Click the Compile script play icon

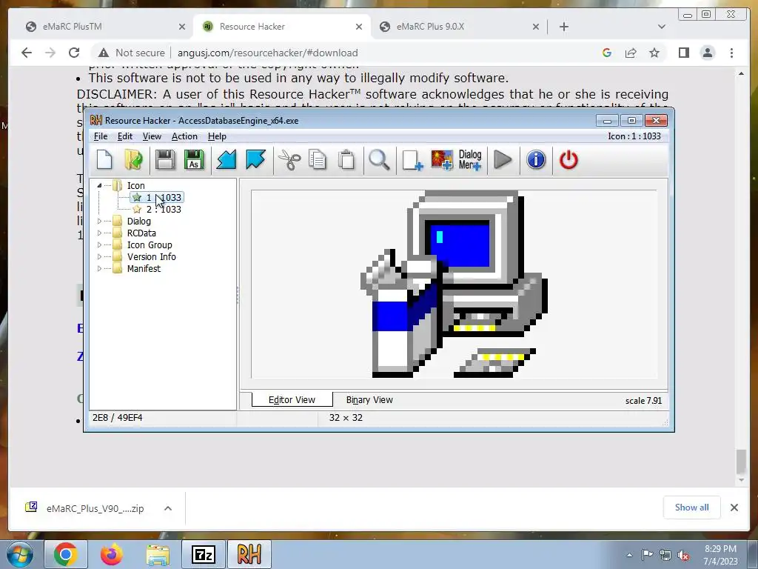click(x=503, y=160)
